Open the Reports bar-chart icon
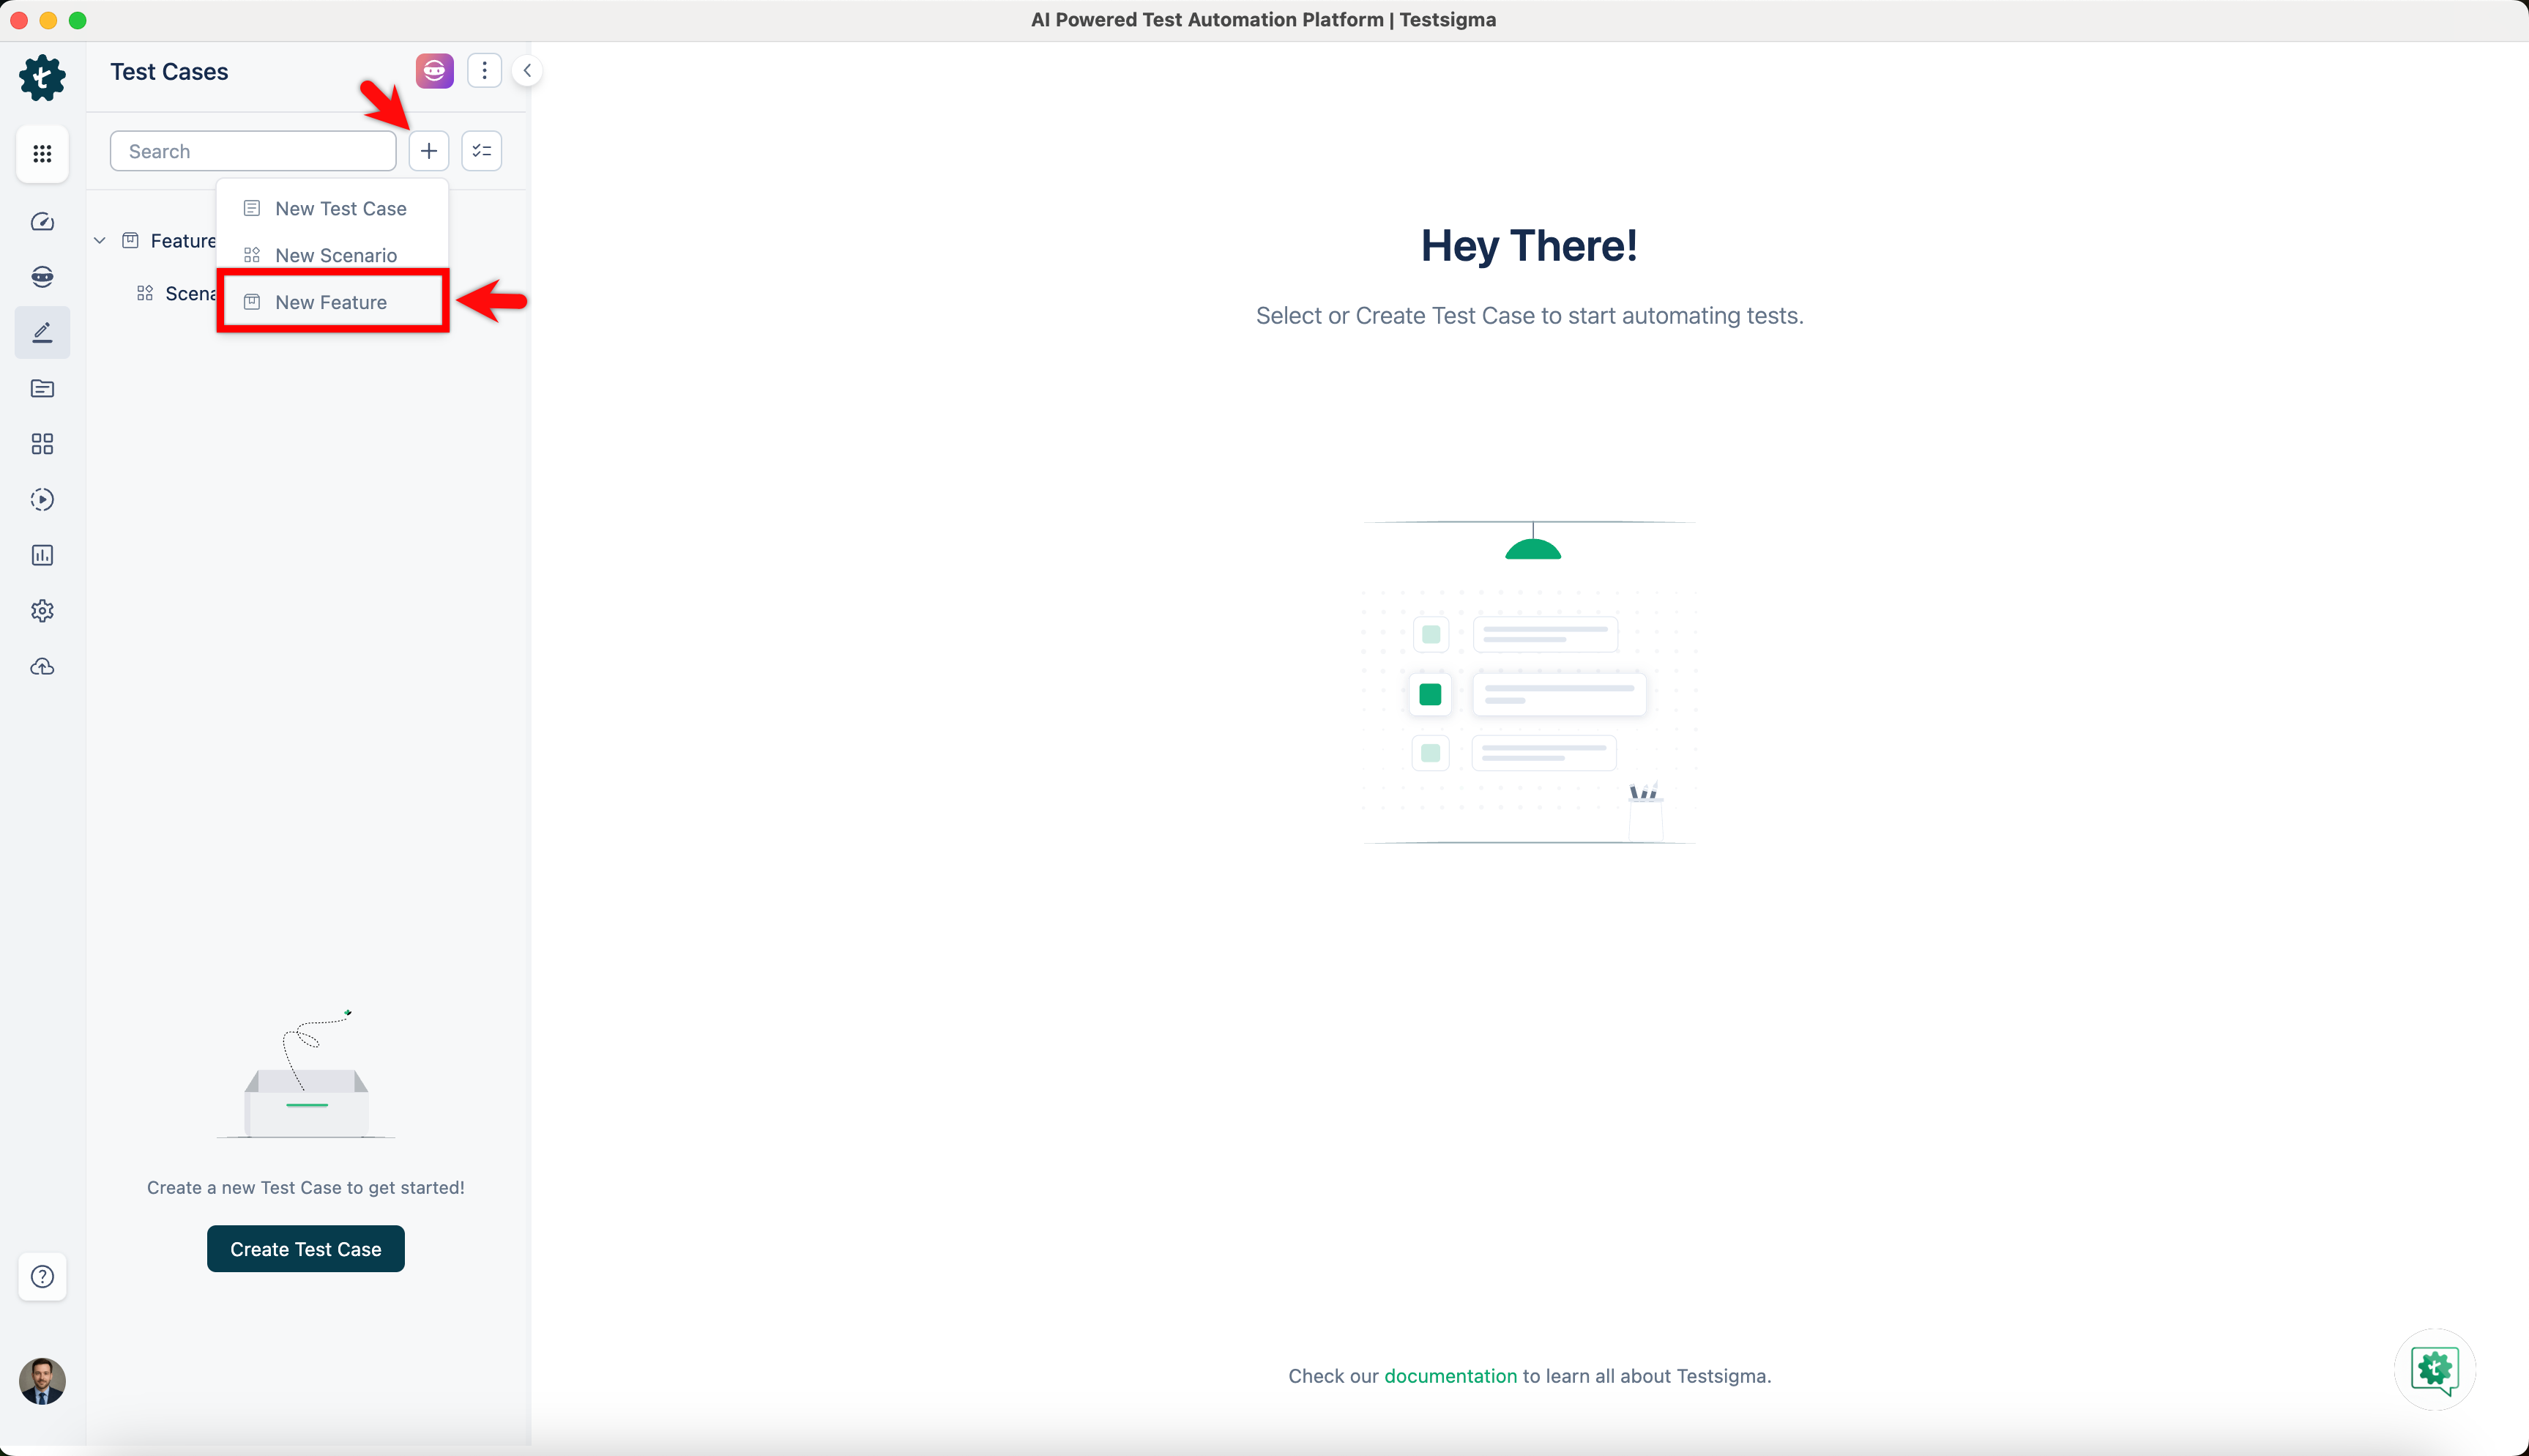This screenshot has height=1456, width=2529. point(42,555)
